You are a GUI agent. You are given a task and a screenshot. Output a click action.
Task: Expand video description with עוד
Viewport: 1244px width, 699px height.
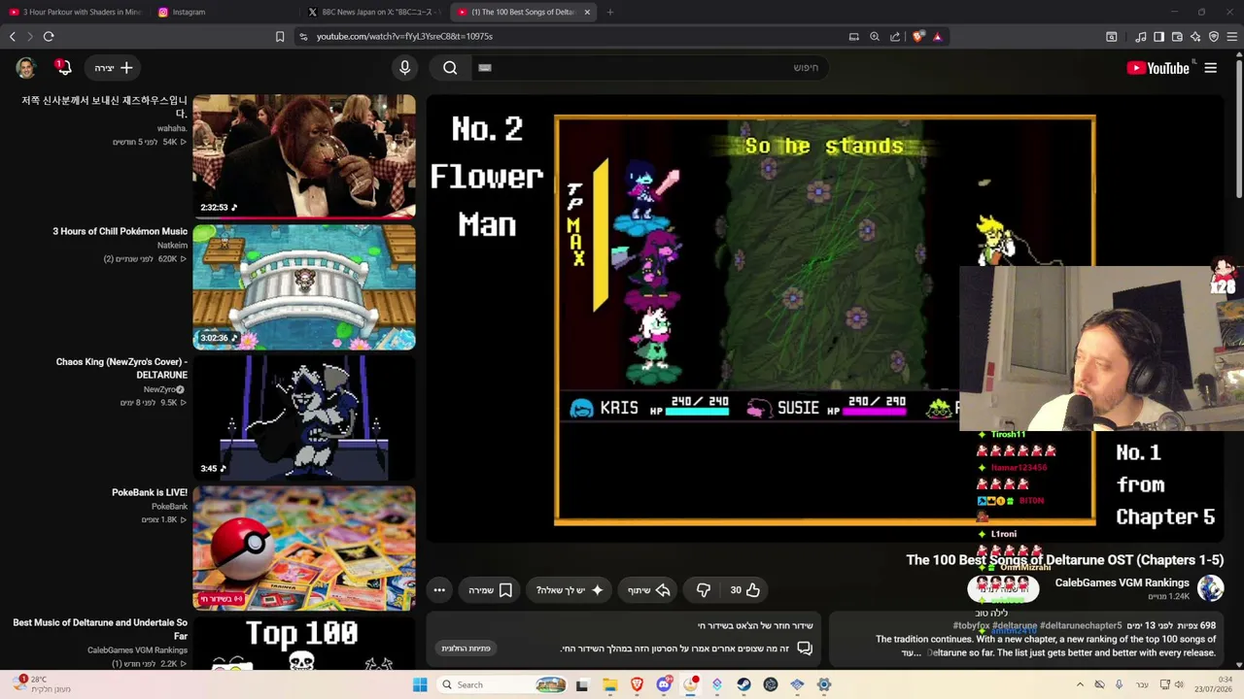point(910,653)
